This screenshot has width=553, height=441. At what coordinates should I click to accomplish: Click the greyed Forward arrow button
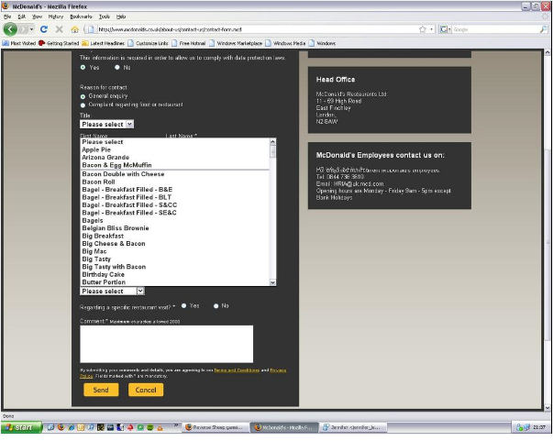pos(23,29)
